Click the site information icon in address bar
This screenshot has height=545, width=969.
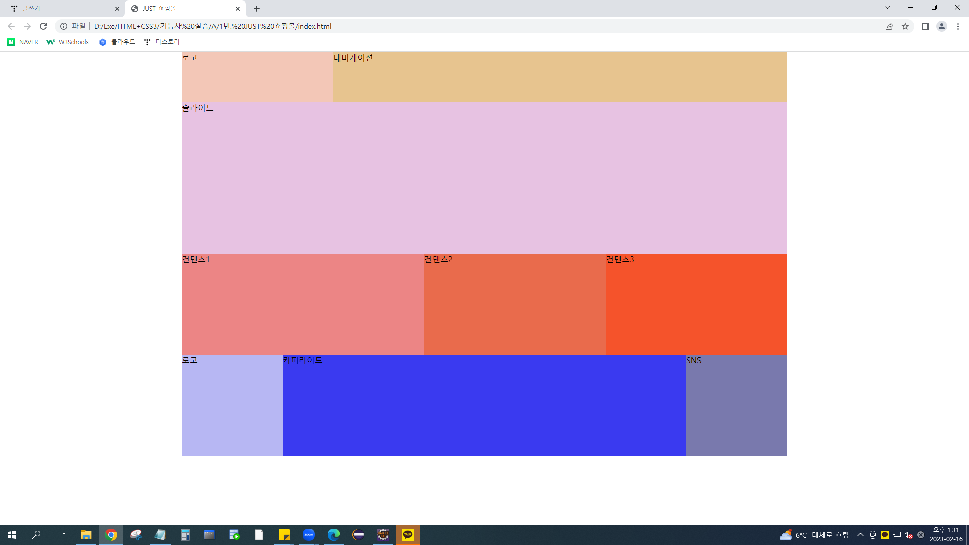pos(64,26)
